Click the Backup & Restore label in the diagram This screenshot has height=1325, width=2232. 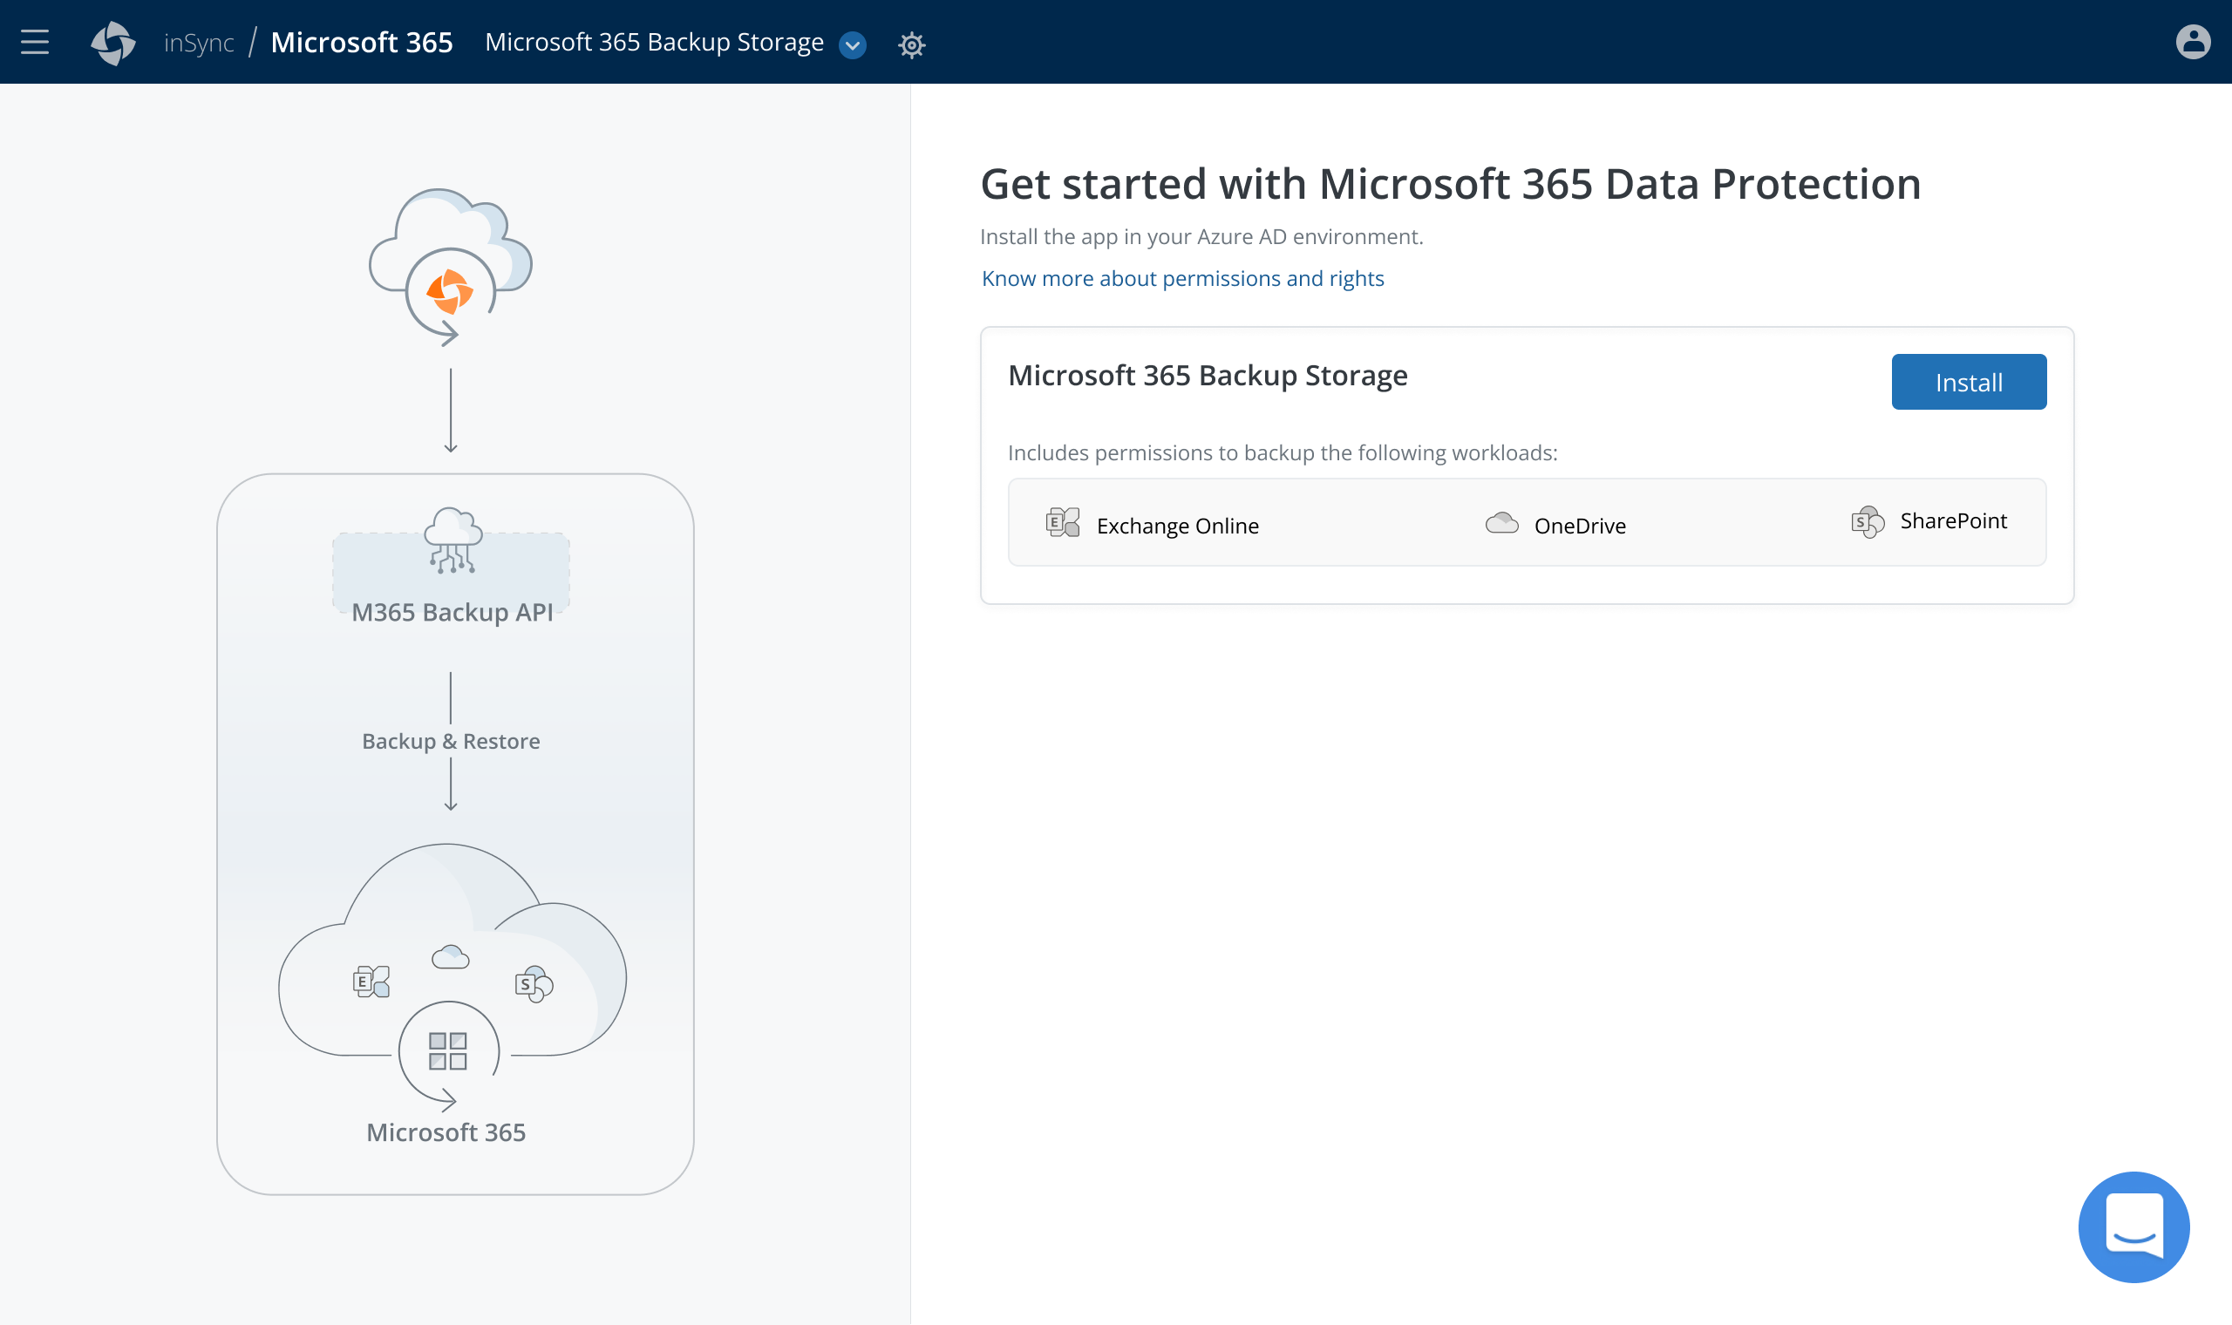(451, 741)
